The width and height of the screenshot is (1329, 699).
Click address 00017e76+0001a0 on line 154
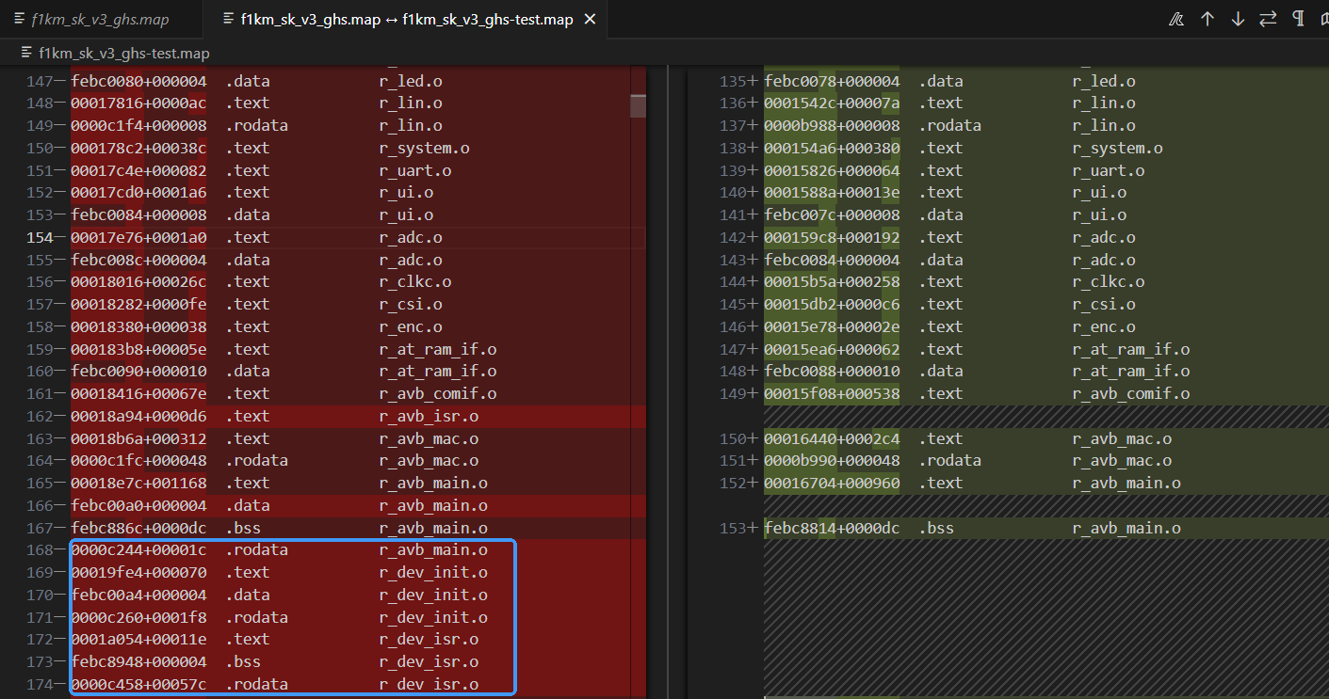pos(138,237)
